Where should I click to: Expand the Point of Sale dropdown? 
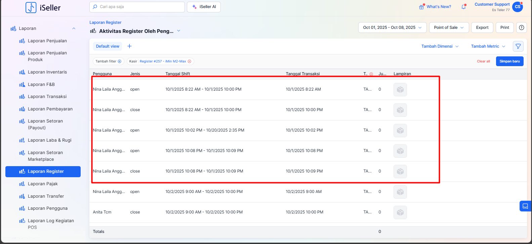(x=449, y=28)
